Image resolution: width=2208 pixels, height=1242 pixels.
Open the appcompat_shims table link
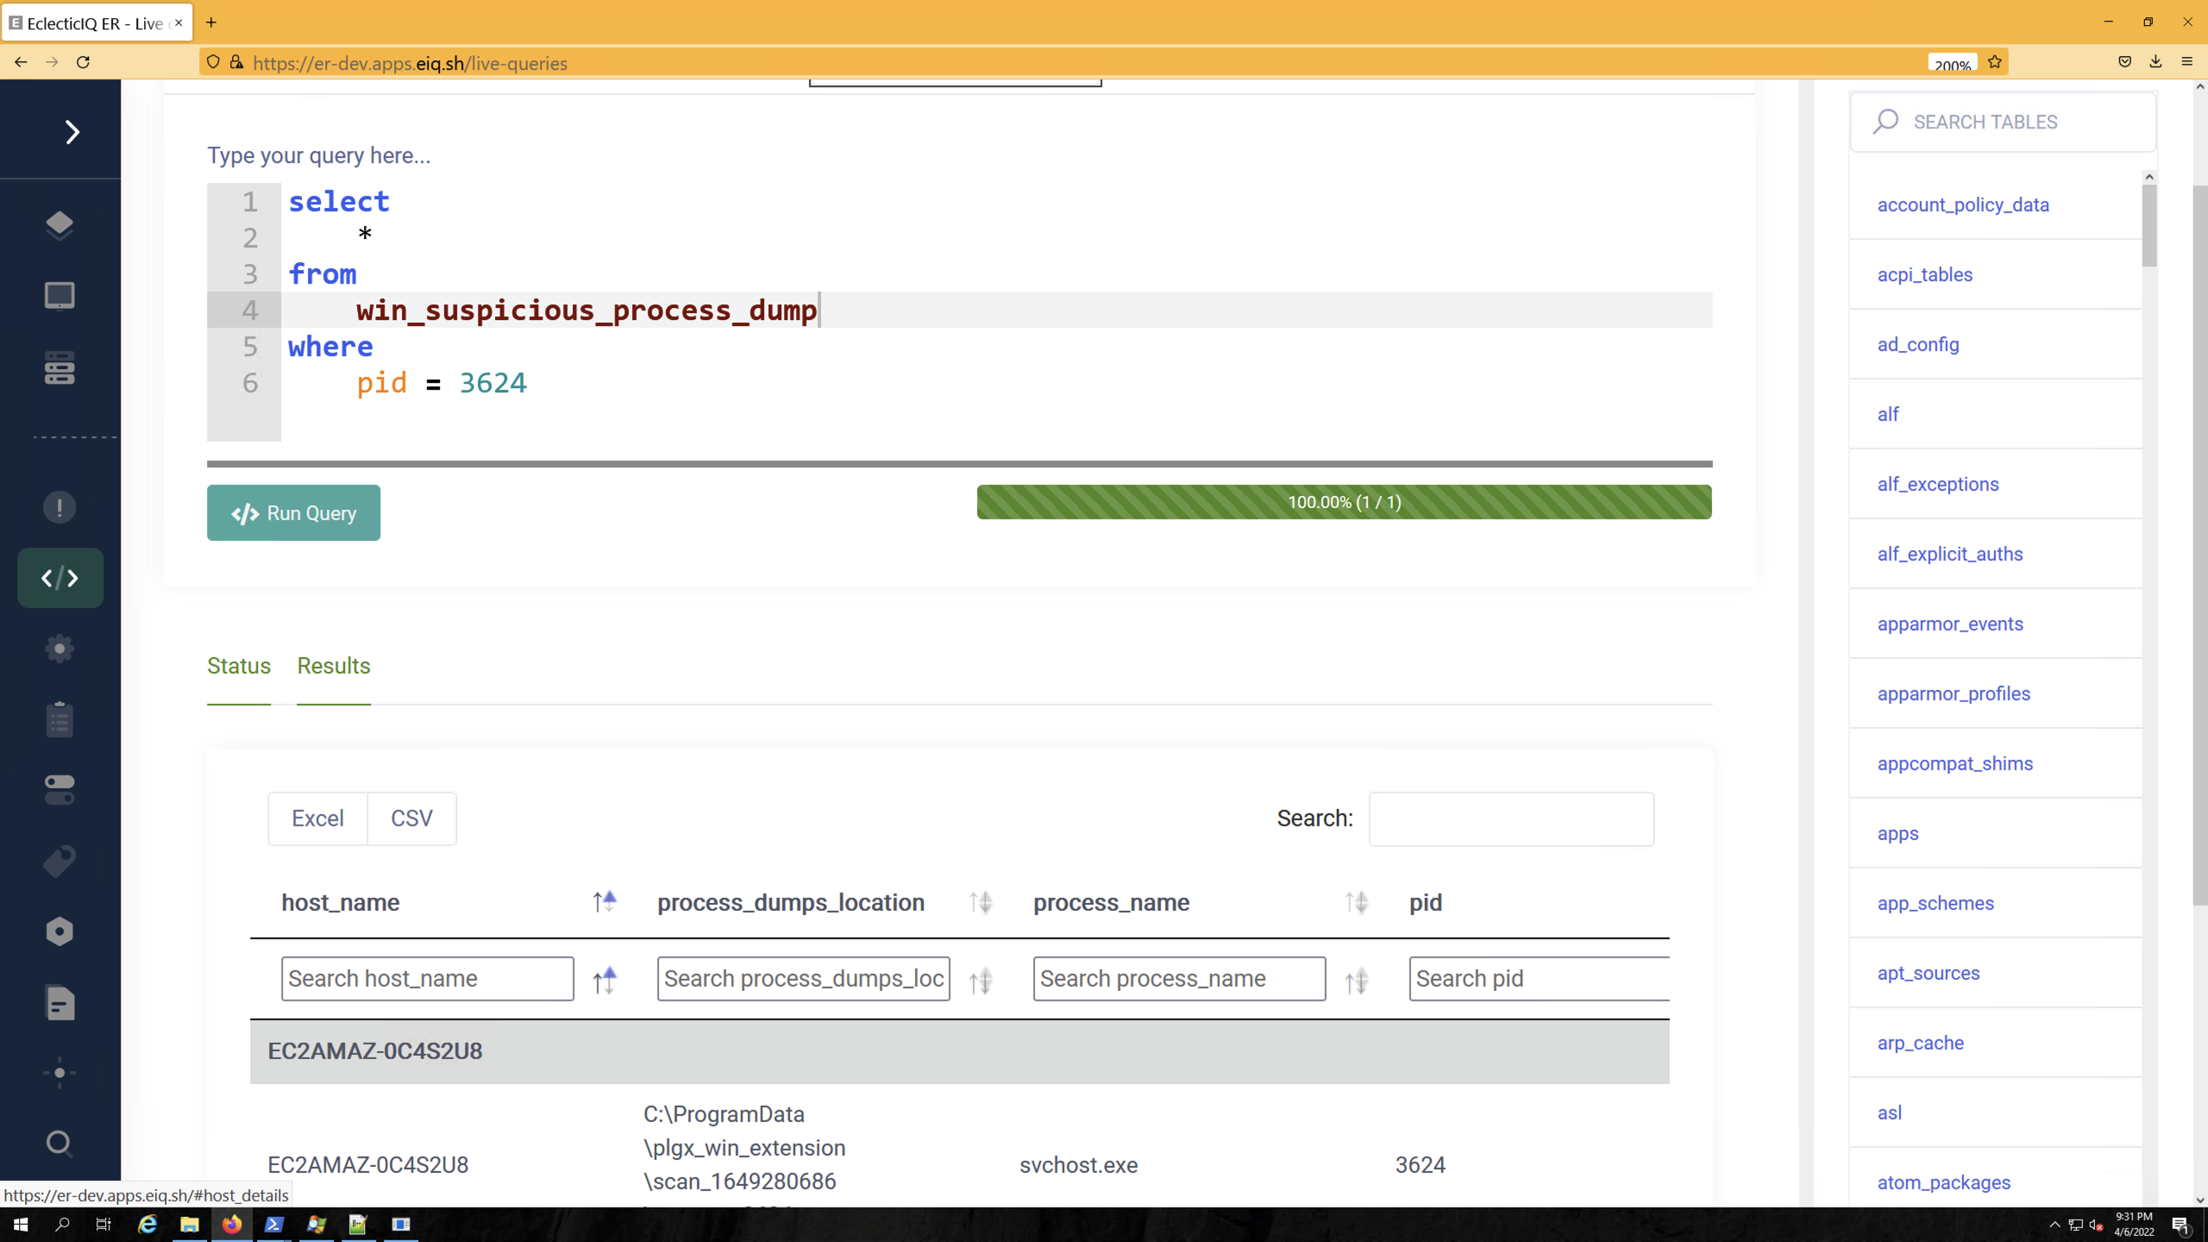[x=1955, y=764]
